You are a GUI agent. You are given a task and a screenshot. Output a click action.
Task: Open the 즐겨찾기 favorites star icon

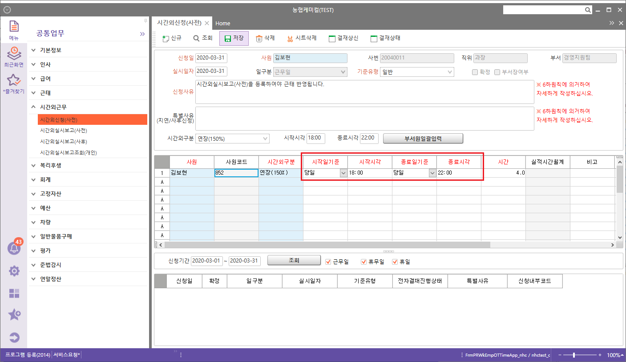[14, 84]
